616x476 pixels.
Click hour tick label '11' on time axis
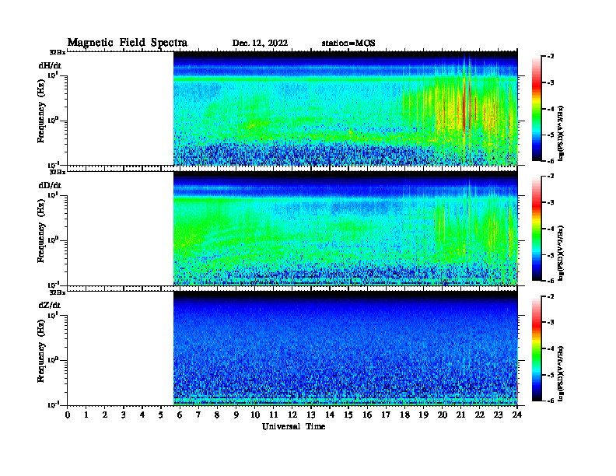274,415
